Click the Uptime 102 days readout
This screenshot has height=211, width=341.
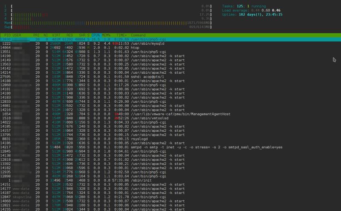tap(252, 14)
